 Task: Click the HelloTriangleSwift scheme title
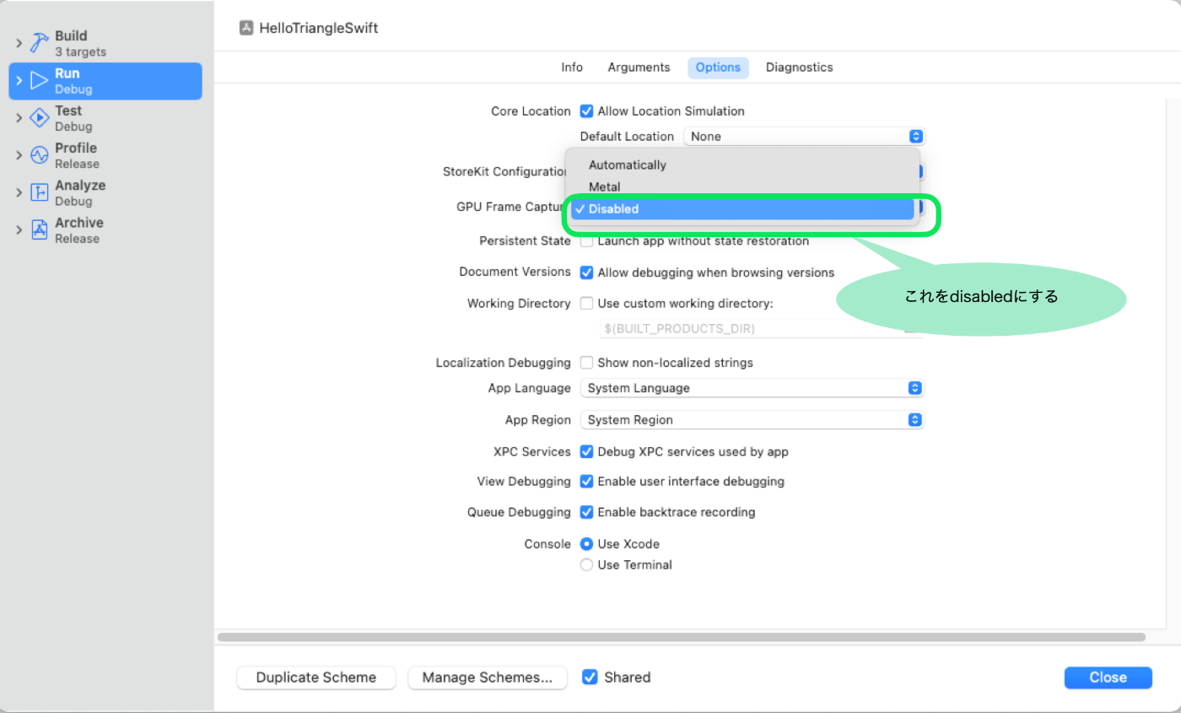click(319, 28)
